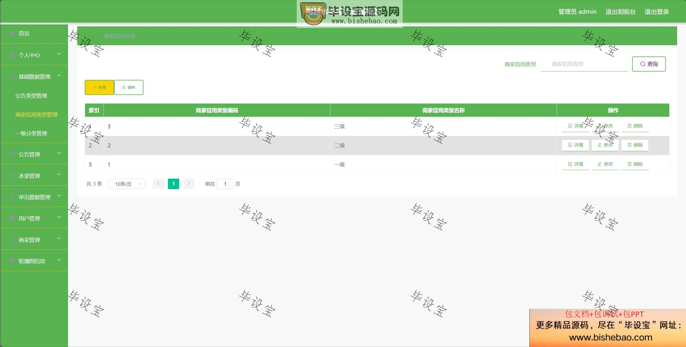Click the 前往 page number input

coord(225,184)
